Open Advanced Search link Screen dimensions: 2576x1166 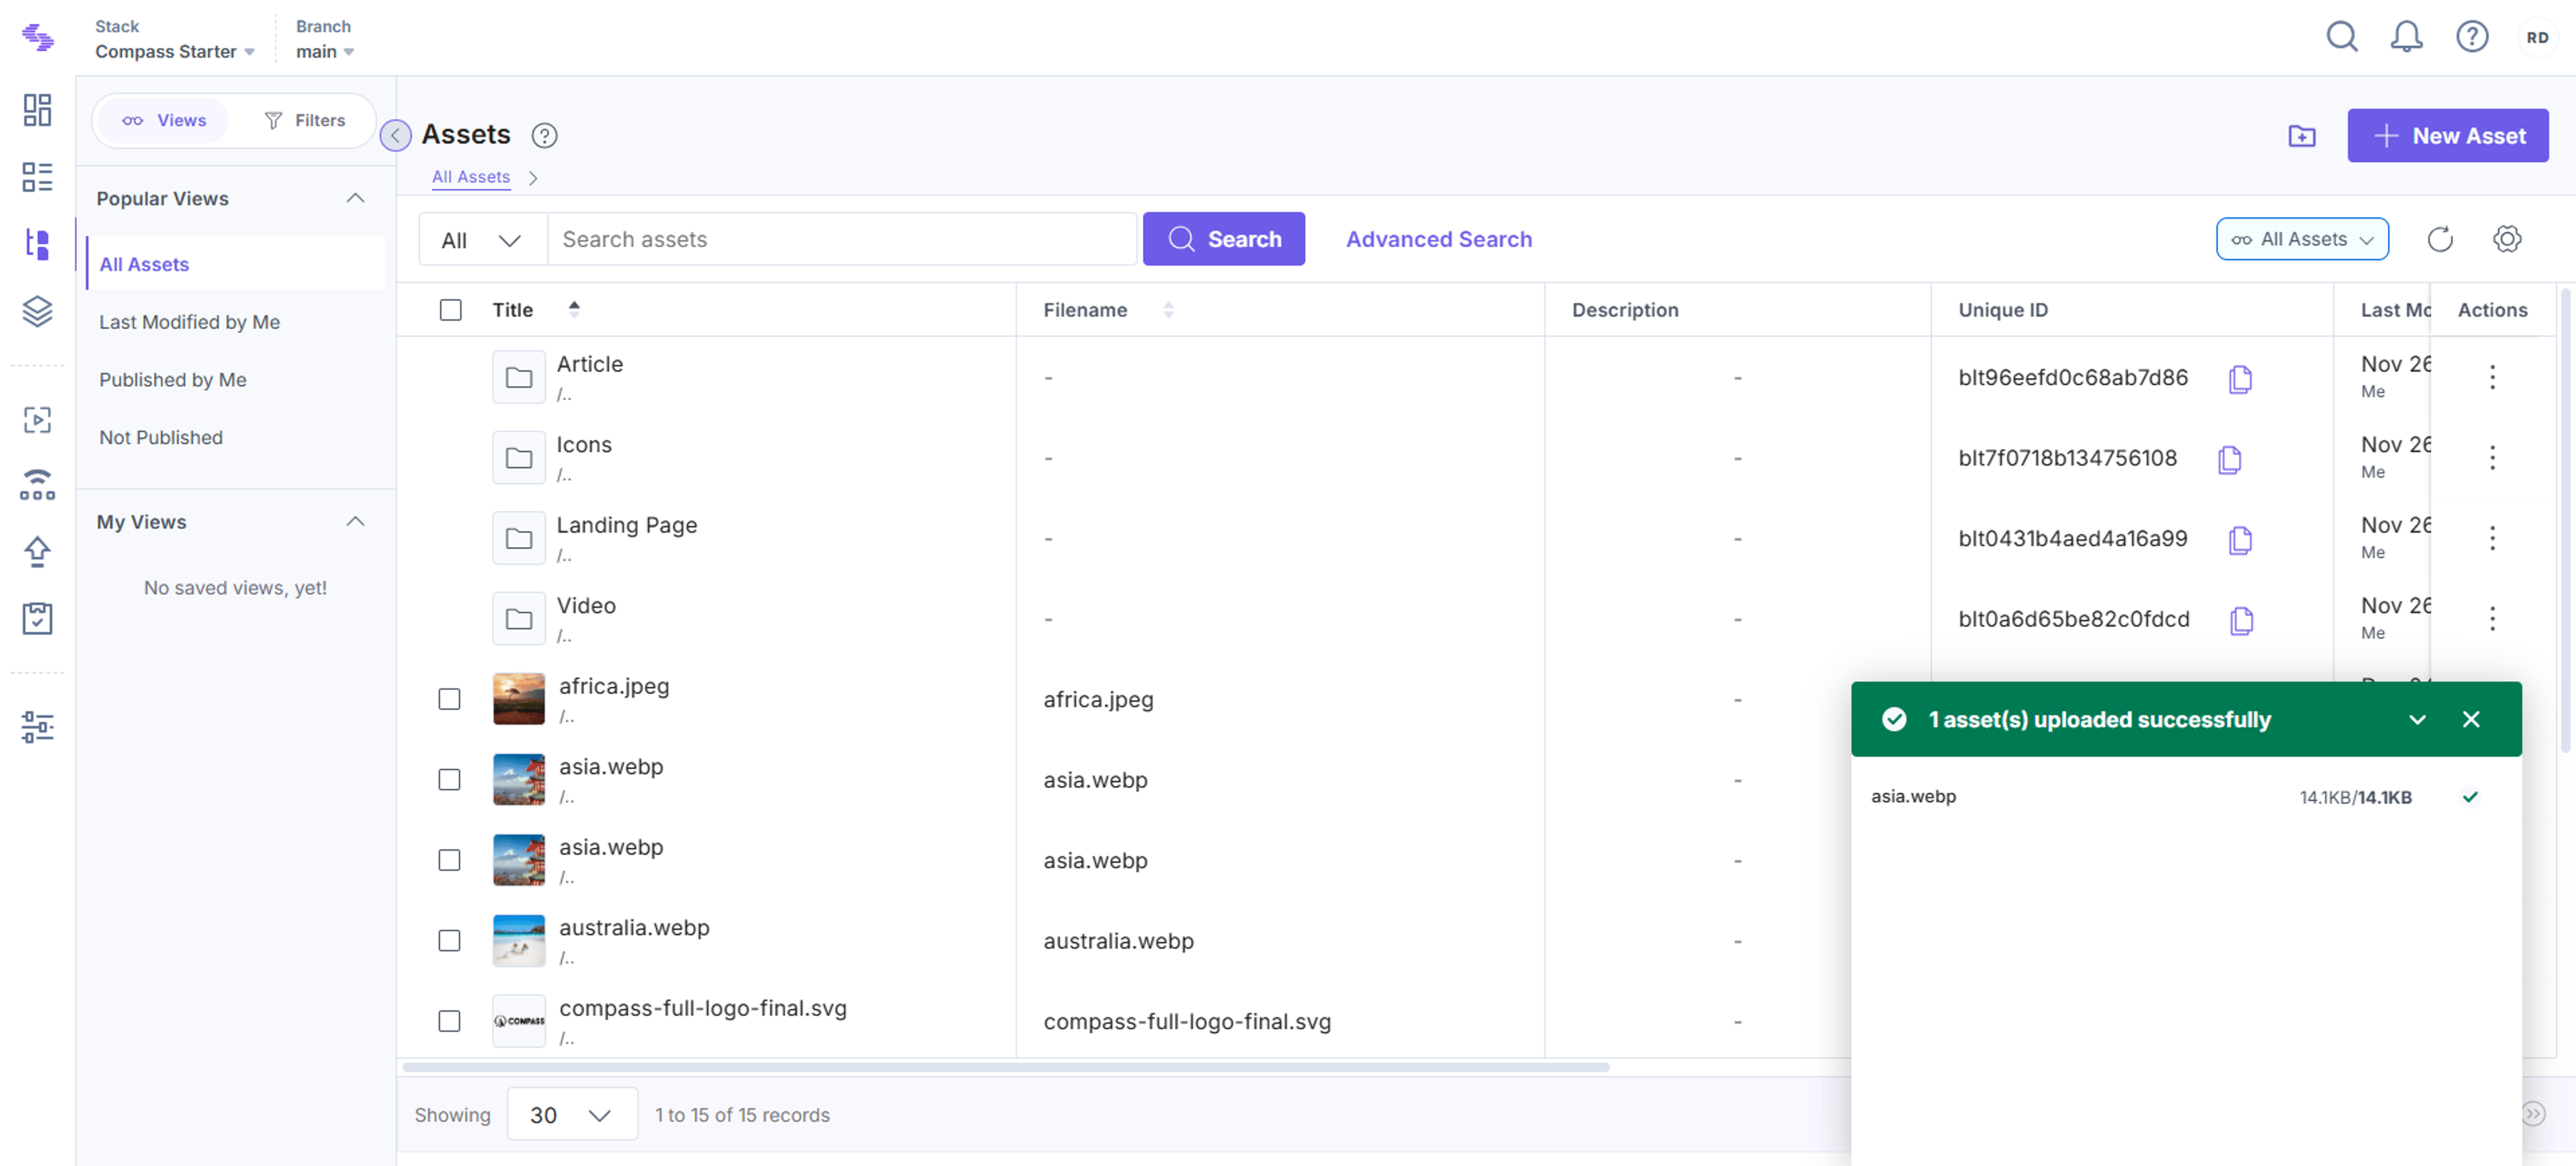click(1439, 239)
